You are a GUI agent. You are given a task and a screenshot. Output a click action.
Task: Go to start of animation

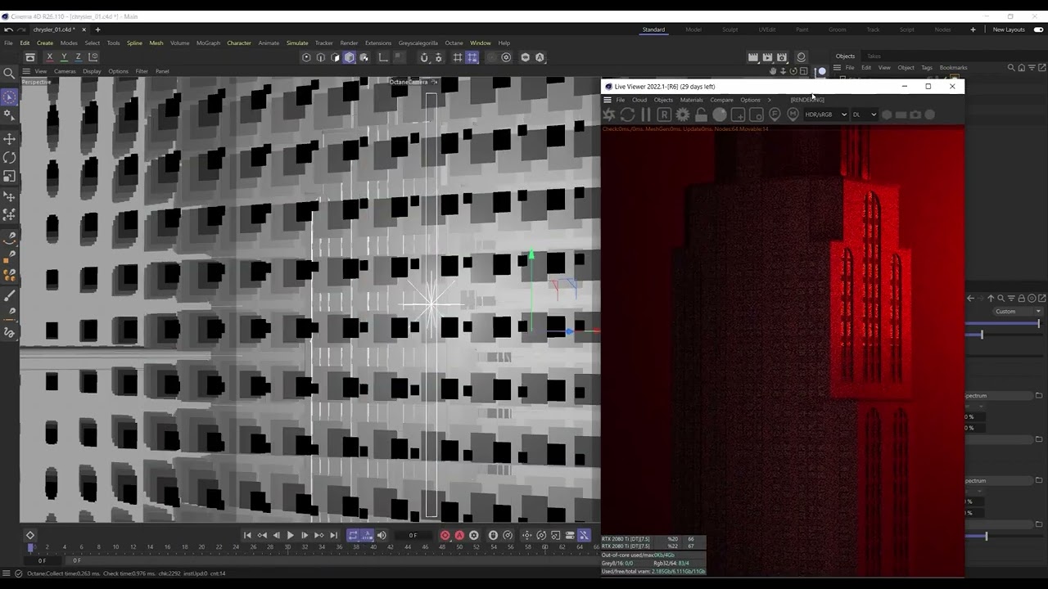[247, 536]
